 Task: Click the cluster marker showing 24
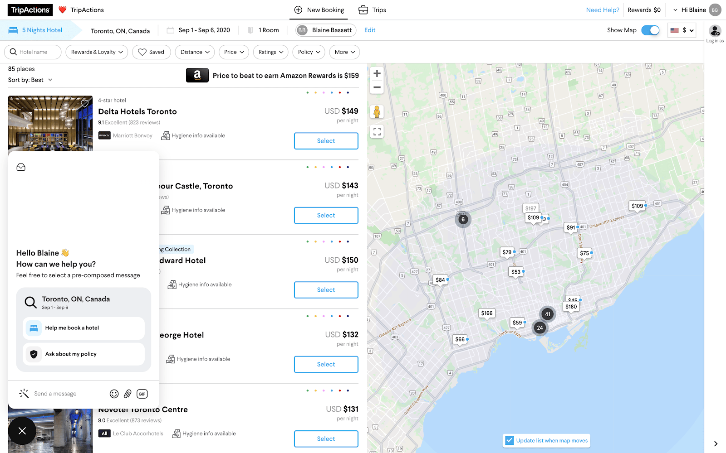pyautogui.click(x=540, y=328)
